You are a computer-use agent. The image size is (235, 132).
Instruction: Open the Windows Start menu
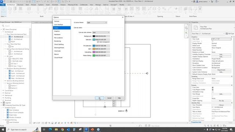(3, 129)
